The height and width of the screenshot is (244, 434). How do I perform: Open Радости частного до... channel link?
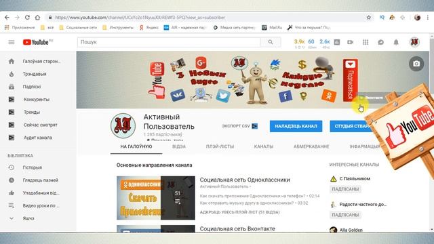click(363, 205)
